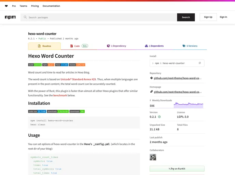Click the Beta label on Code tab

[85, 46]
